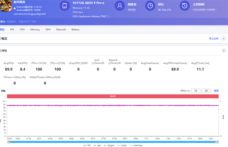Toggle the InterFrame series in chart legend
Viewport: 228px width, 147px height.
[136, 145]
